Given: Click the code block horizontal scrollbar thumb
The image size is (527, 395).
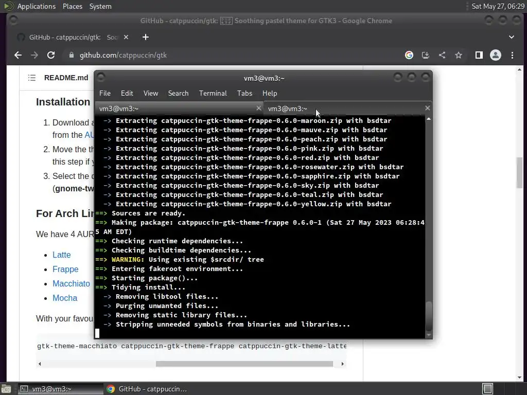Looking at the screenshot, I should 244,364.
